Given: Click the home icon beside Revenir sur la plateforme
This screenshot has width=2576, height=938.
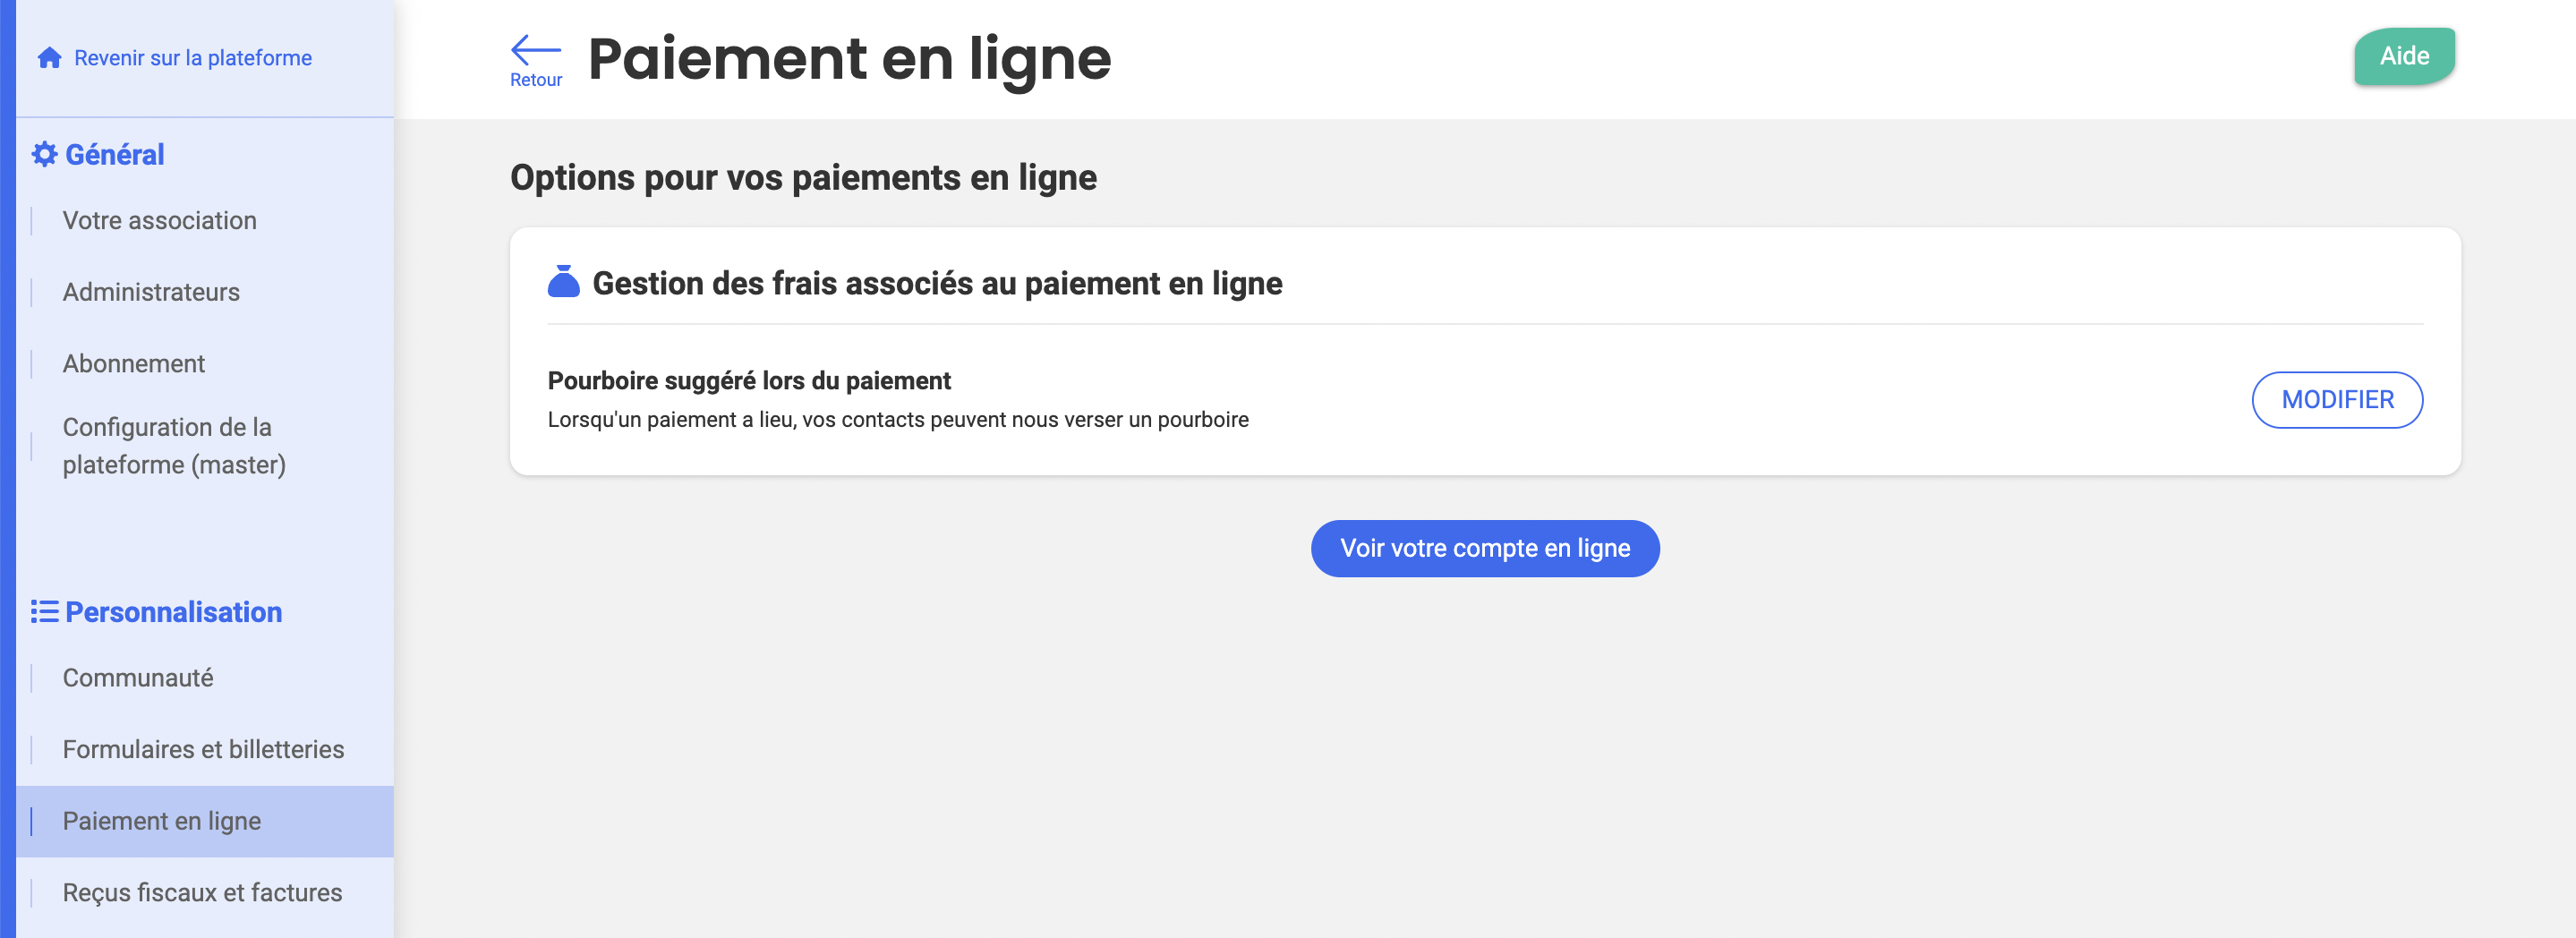Looking at the screenshot, I should (49, 58).
